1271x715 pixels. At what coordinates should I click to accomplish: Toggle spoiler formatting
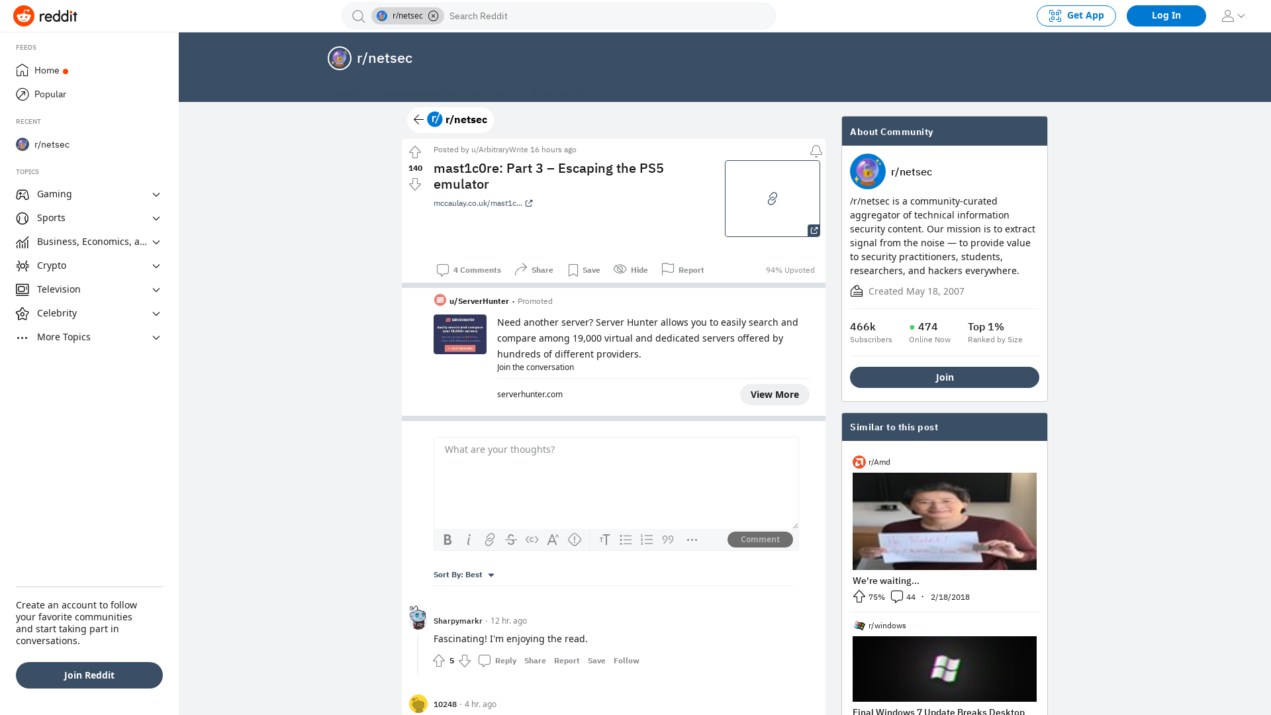coord(575,540)
